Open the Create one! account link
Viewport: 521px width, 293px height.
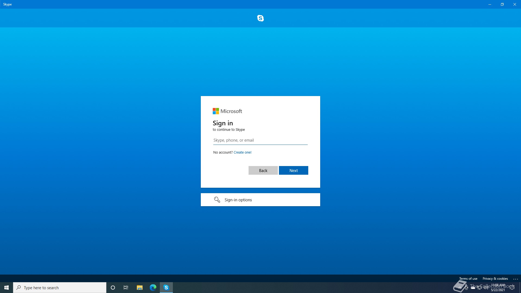pyautogui.click(x=243, y=152)
